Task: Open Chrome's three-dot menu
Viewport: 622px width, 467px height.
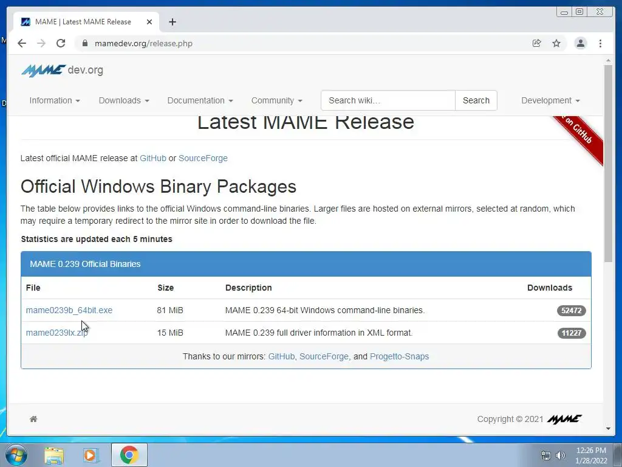Action: (x=600, y=43)
